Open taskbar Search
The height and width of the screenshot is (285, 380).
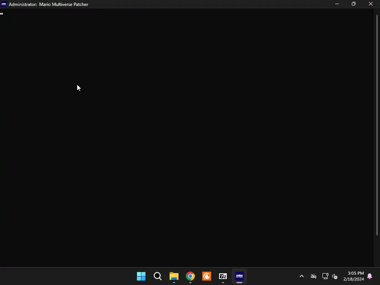157,276
